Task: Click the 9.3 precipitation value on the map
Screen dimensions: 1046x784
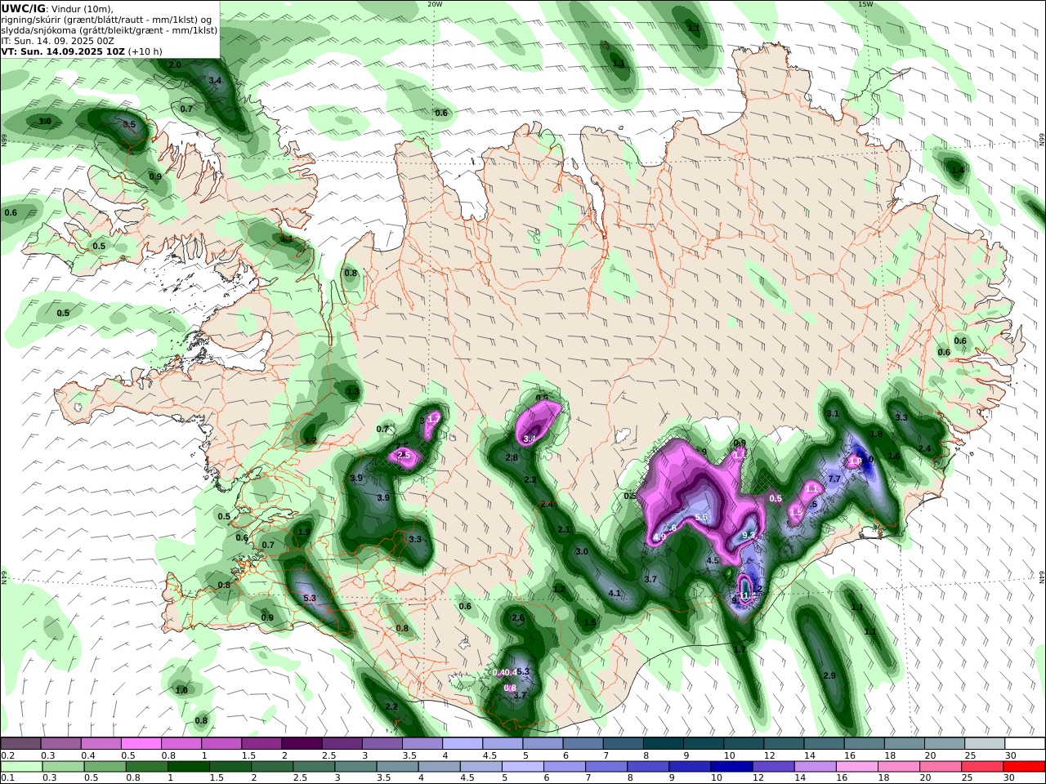Action: click(748, 536)
